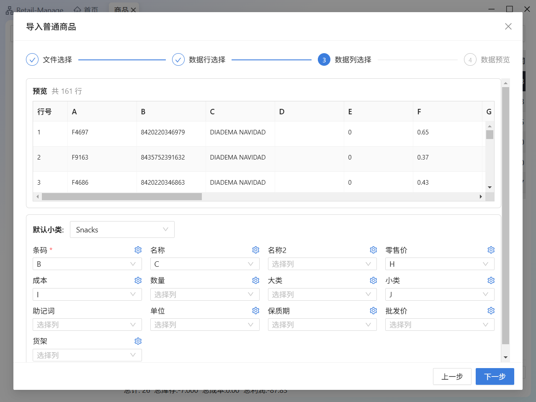536x402 pixels.
Task: Click the preview table horizontal scrollbar
Action: (121, 197)
